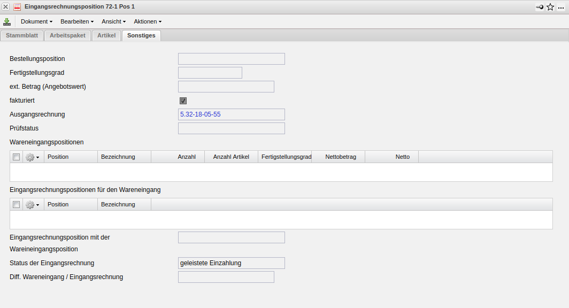Mark as favorite with the star icon

(550, 7)
